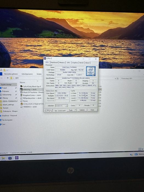Switch to About tab in CPU-Z

[87, 63]
